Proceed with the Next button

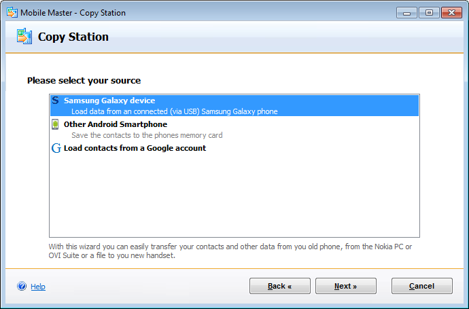click(345, 286)
